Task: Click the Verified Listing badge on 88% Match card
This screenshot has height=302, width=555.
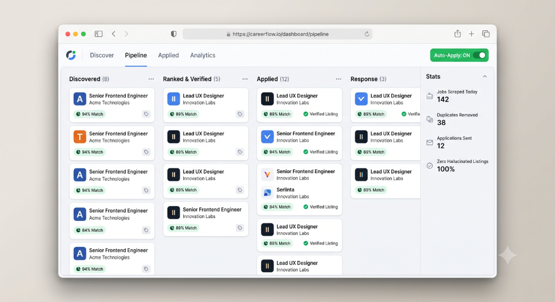Action: (321, 244)
